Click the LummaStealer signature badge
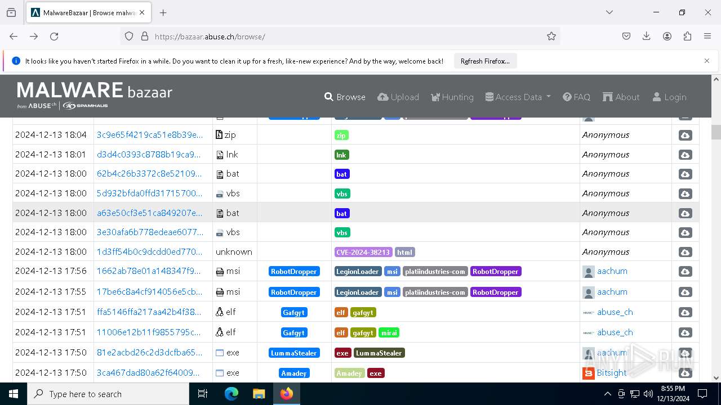721x405 pixels. [294, 353]
